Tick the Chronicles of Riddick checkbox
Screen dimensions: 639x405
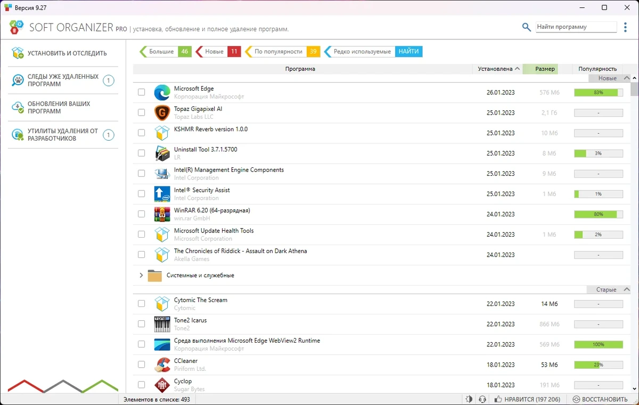[x=141, y=254]
